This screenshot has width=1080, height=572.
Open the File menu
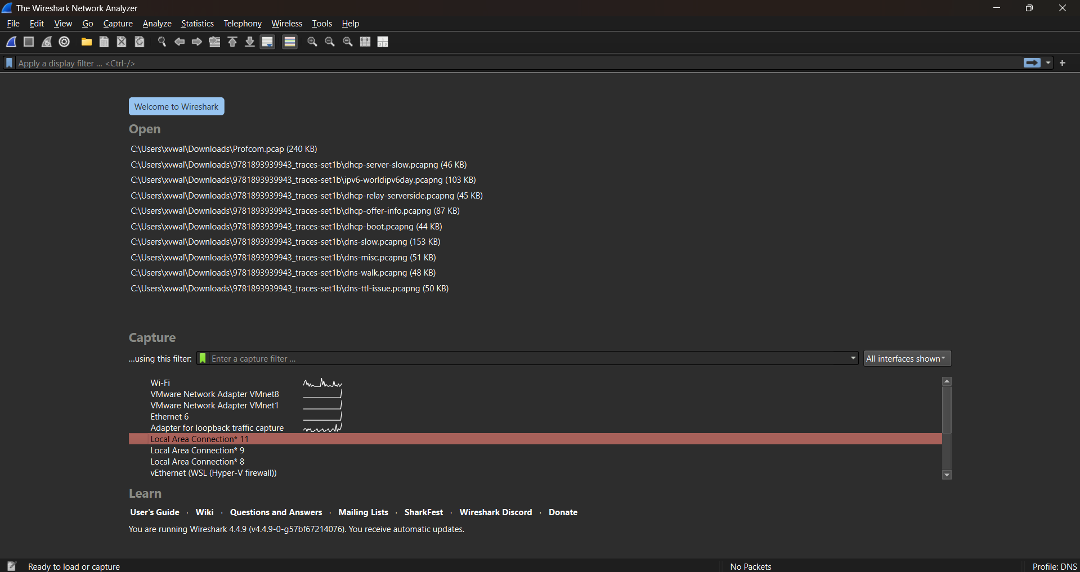[x=13, y=24]
